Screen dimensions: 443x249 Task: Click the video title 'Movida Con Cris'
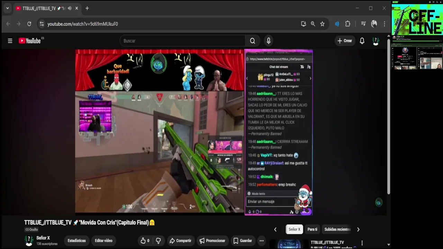(x=89, y=223)
